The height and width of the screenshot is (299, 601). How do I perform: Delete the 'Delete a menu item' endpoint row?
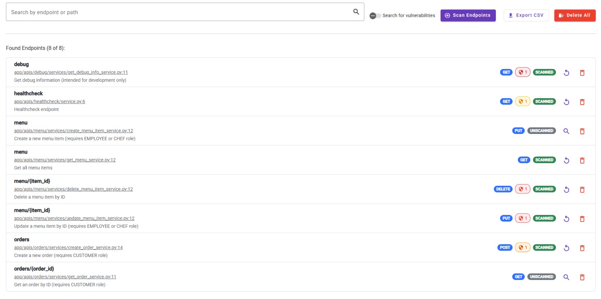(x=582, y=190)
